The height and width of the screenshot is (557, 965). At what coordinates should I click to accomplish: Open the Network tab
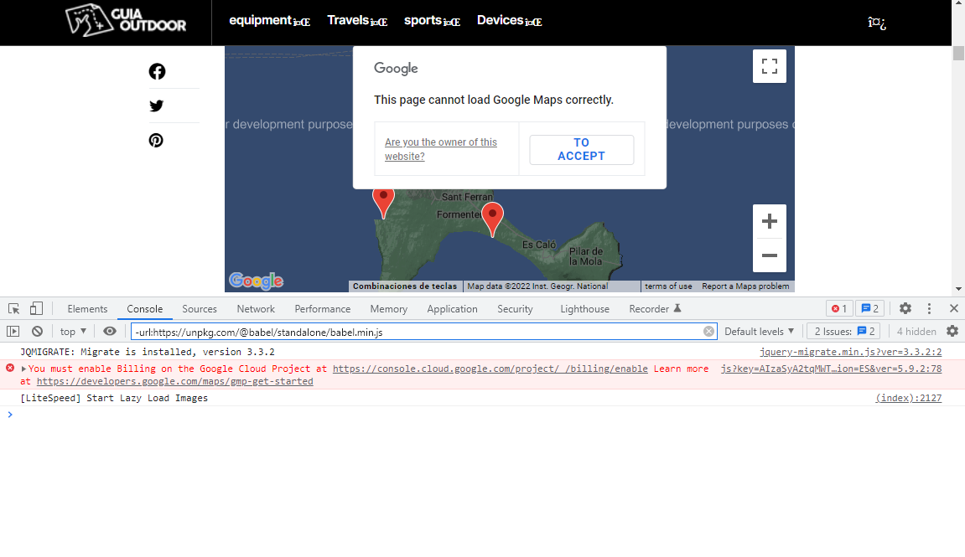click(256, 308)
